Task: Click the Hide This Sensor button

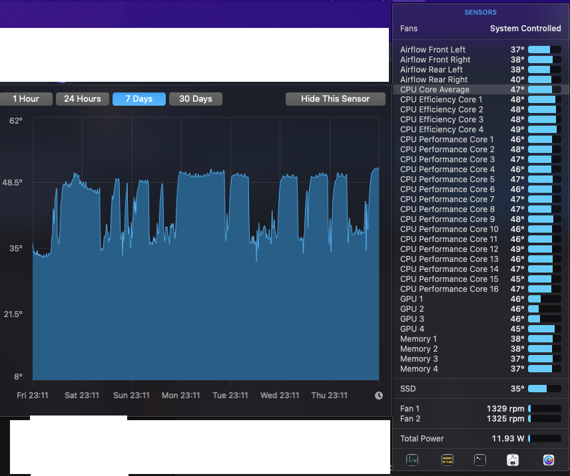Action: (336, 98)
